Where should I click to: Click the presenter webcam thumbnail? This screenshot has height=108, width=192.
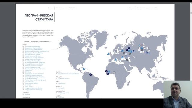tap(178, 94)
